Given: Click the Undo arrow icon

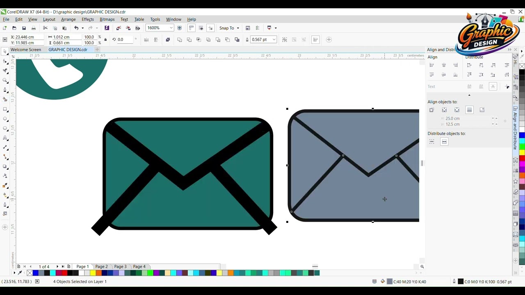Looking at the screenshot, I should point(76,28).
